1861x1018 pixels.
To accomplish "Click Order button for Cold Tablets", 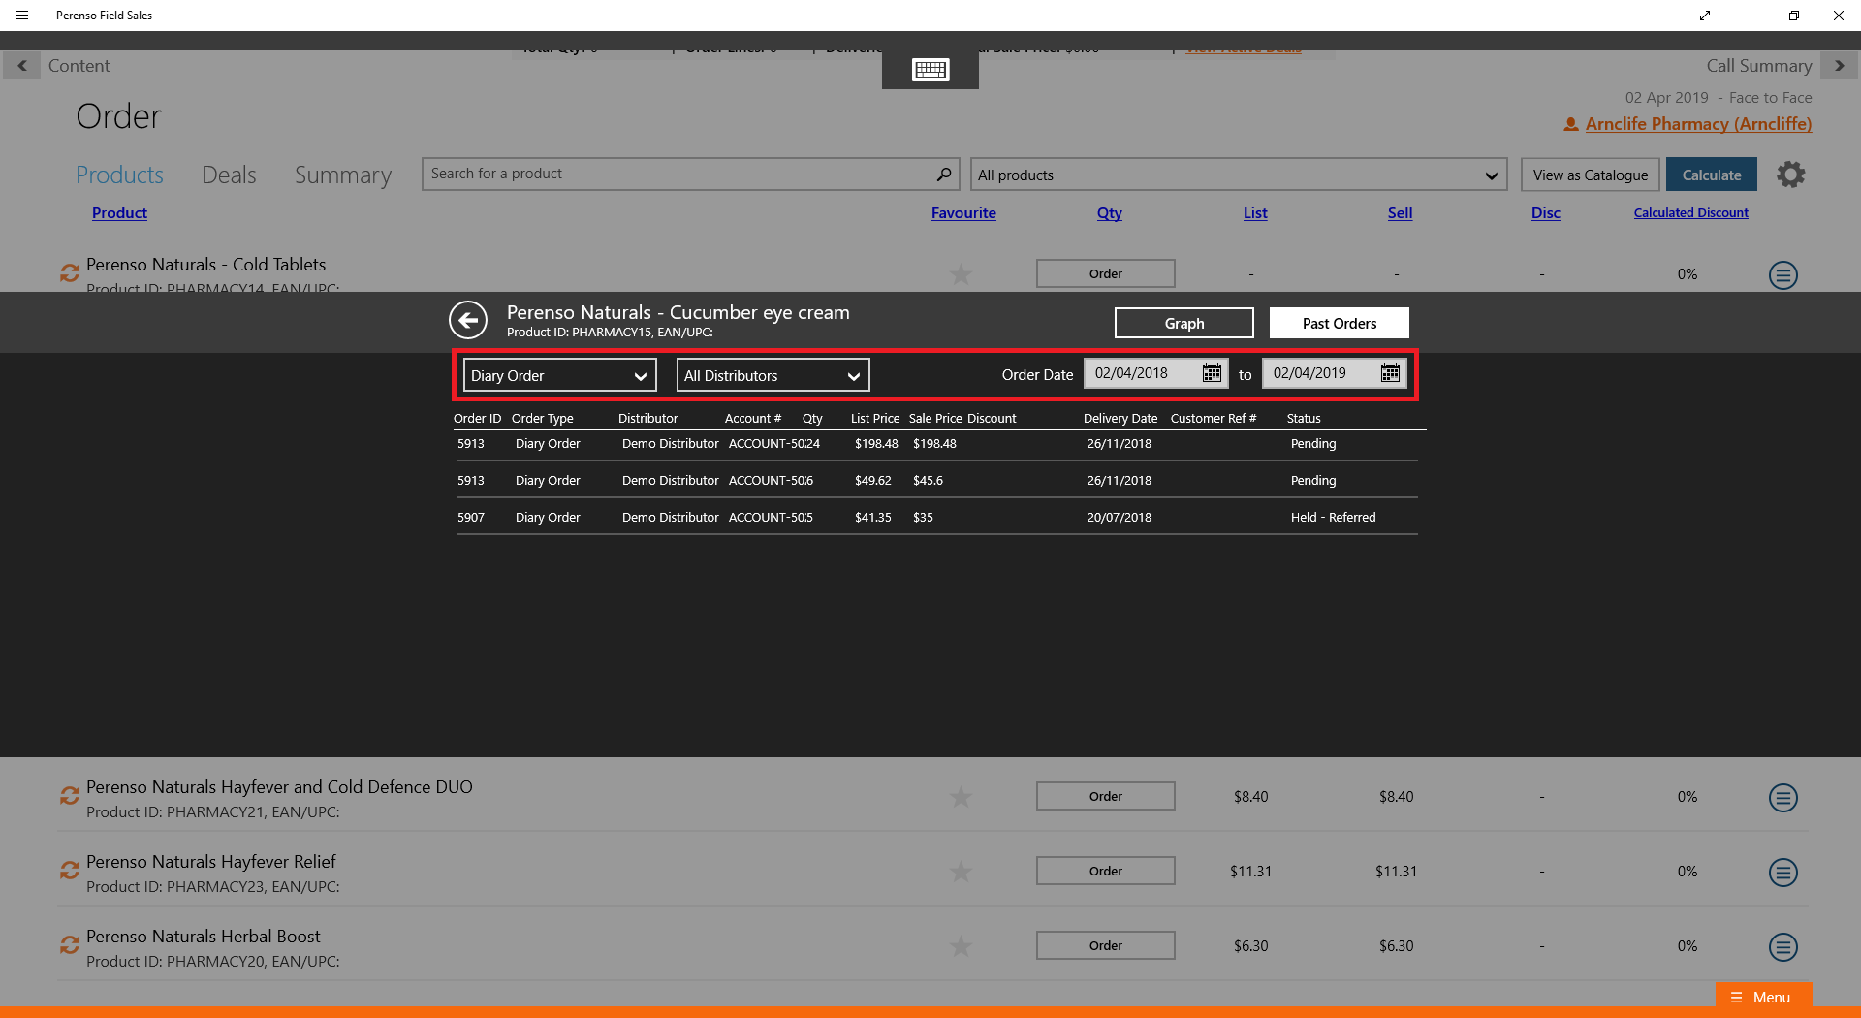I will (x=1105, y=273).
